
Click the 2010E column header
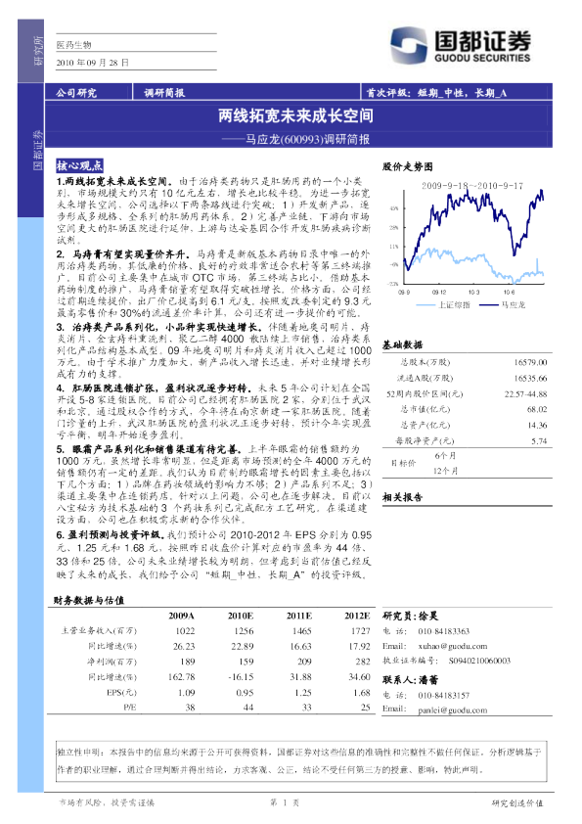(241, 616)
